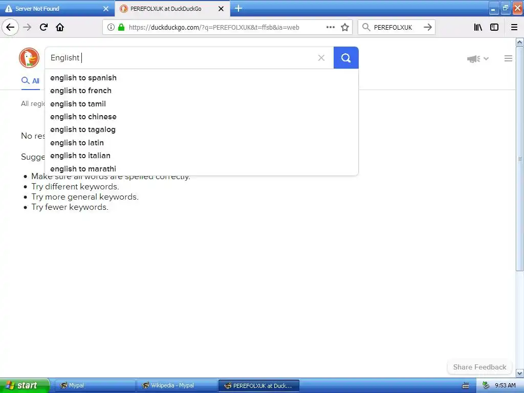This screenshot has height=393, width=524.
Task: Go back to the previous page
Action: (10, 27)
